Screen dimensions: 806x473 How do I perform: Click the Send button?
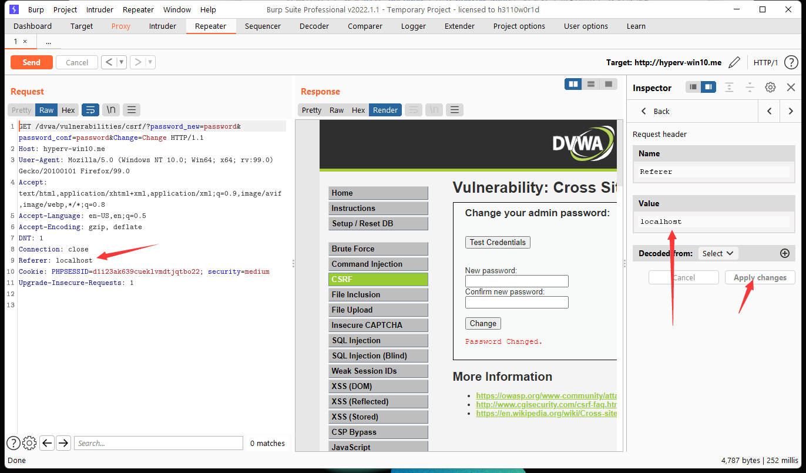pos(32,62)
